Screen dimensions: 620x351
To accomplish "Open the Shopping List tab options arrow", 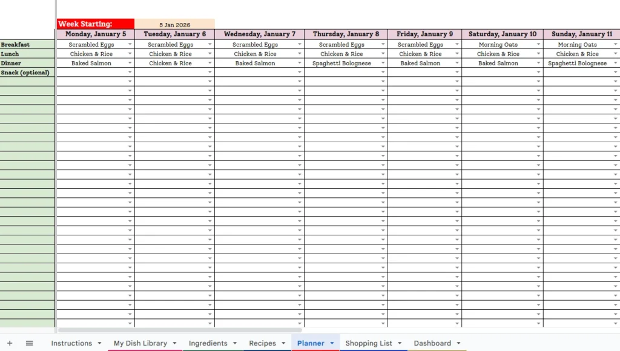I will (x=400, y=343).
